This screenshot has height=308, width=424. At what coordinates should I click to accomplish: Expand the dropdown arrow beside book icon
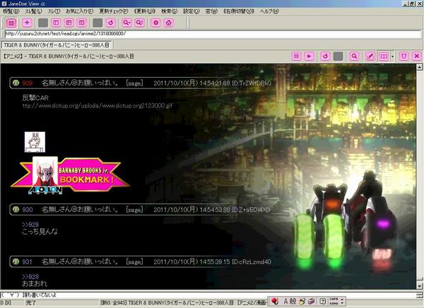(x=392, y=57)
